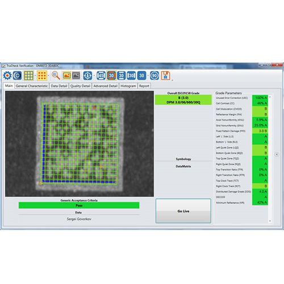Click the Grade Parameters scroll down arrow

tap(270, 221)
